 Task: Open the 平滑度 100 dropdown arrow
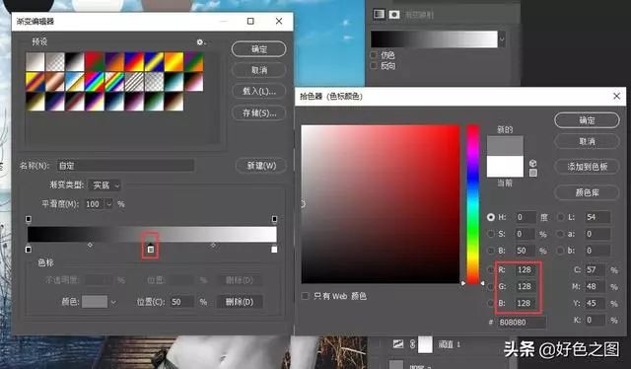pyautogui.click(x=109, y=204)
